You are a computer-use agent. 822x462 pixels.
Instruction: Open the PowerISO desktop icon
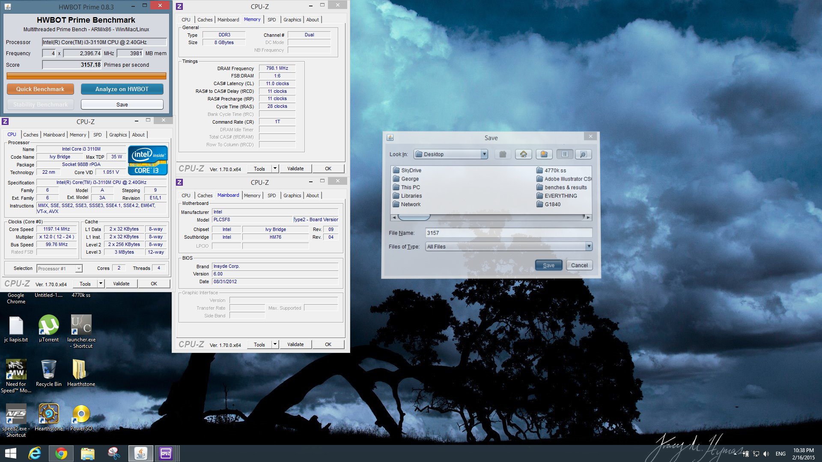click(81, 418)
